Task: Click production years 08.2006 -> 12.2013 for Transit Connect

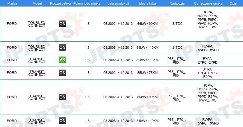Action: [118, 121]
